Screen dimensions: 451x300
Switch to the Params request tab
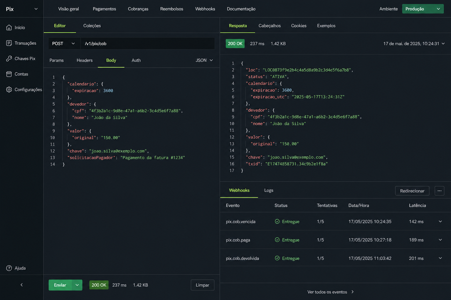(x=56, y=60)
